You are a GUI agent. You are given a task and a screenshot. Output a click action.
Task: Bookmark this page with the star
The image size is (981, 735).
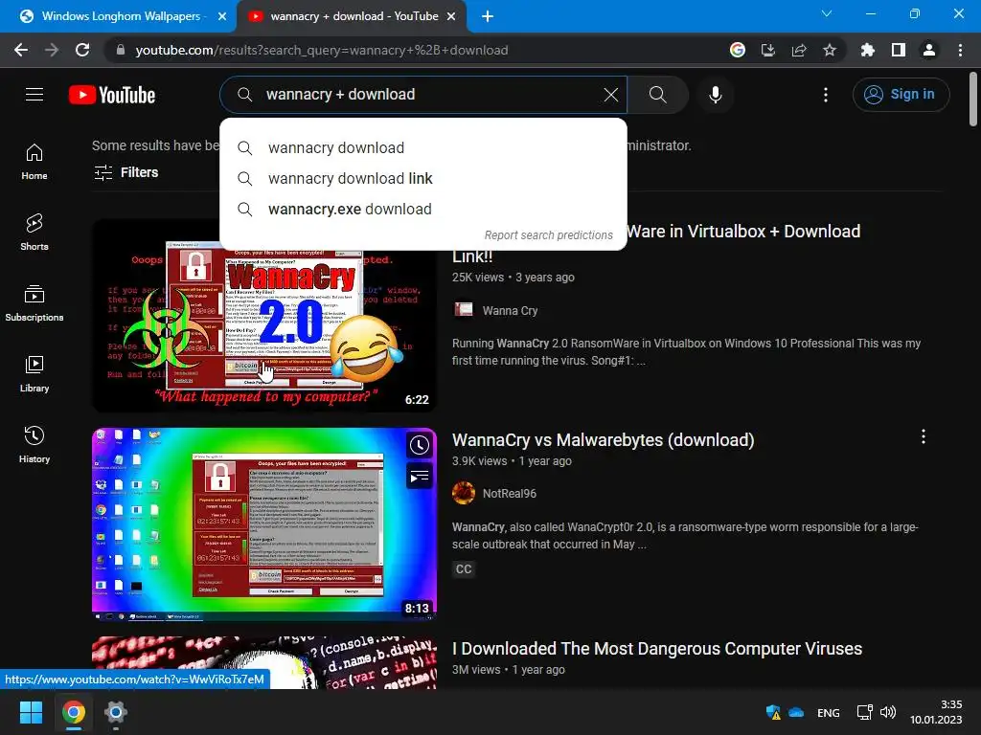pyautogui.click(x=830, y=50)
